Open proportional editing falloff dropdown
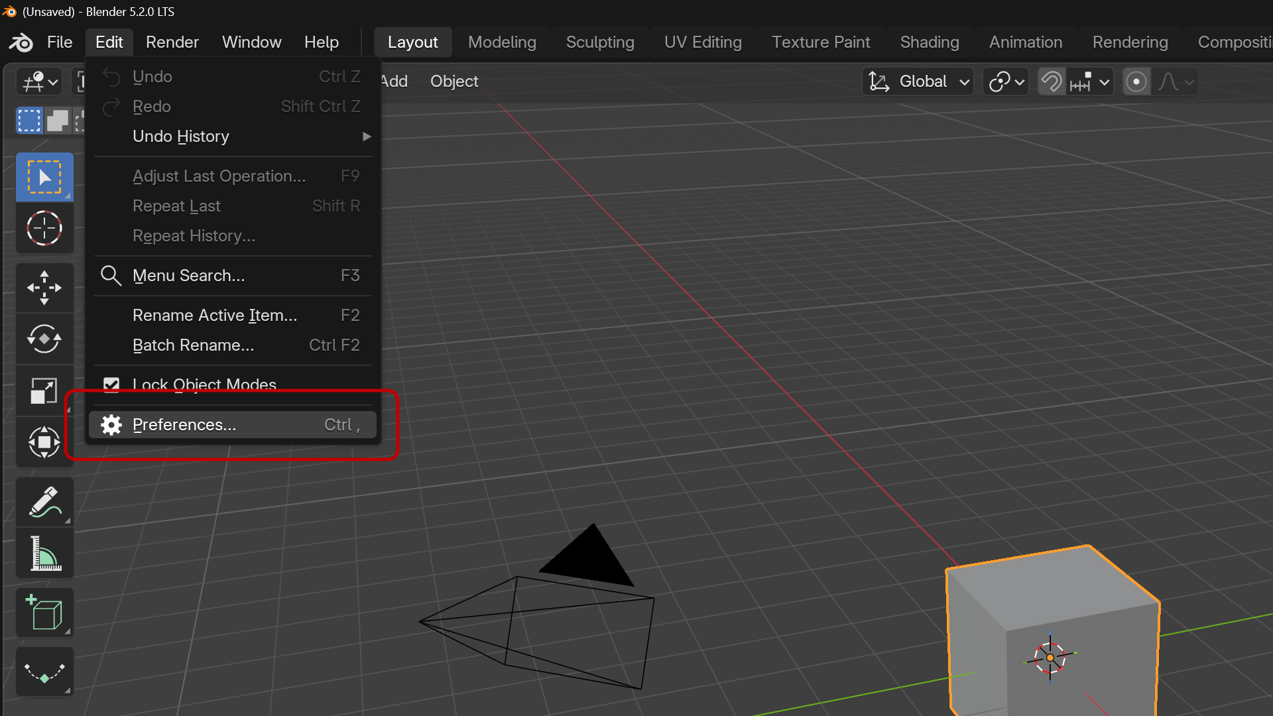Image resolution: width=1273 pixels, height=716 pixels. point(1175,82)
